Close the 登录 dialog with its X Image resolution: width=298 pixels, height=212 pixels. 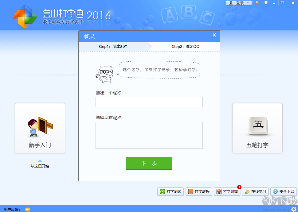click(x=214, y=35)
